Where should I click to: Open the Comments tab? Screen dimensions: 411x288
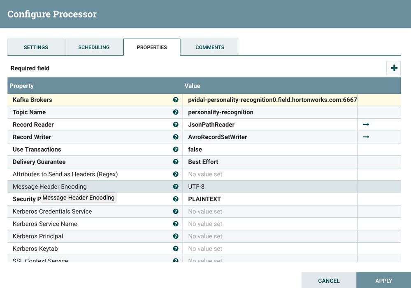(210, 47)
